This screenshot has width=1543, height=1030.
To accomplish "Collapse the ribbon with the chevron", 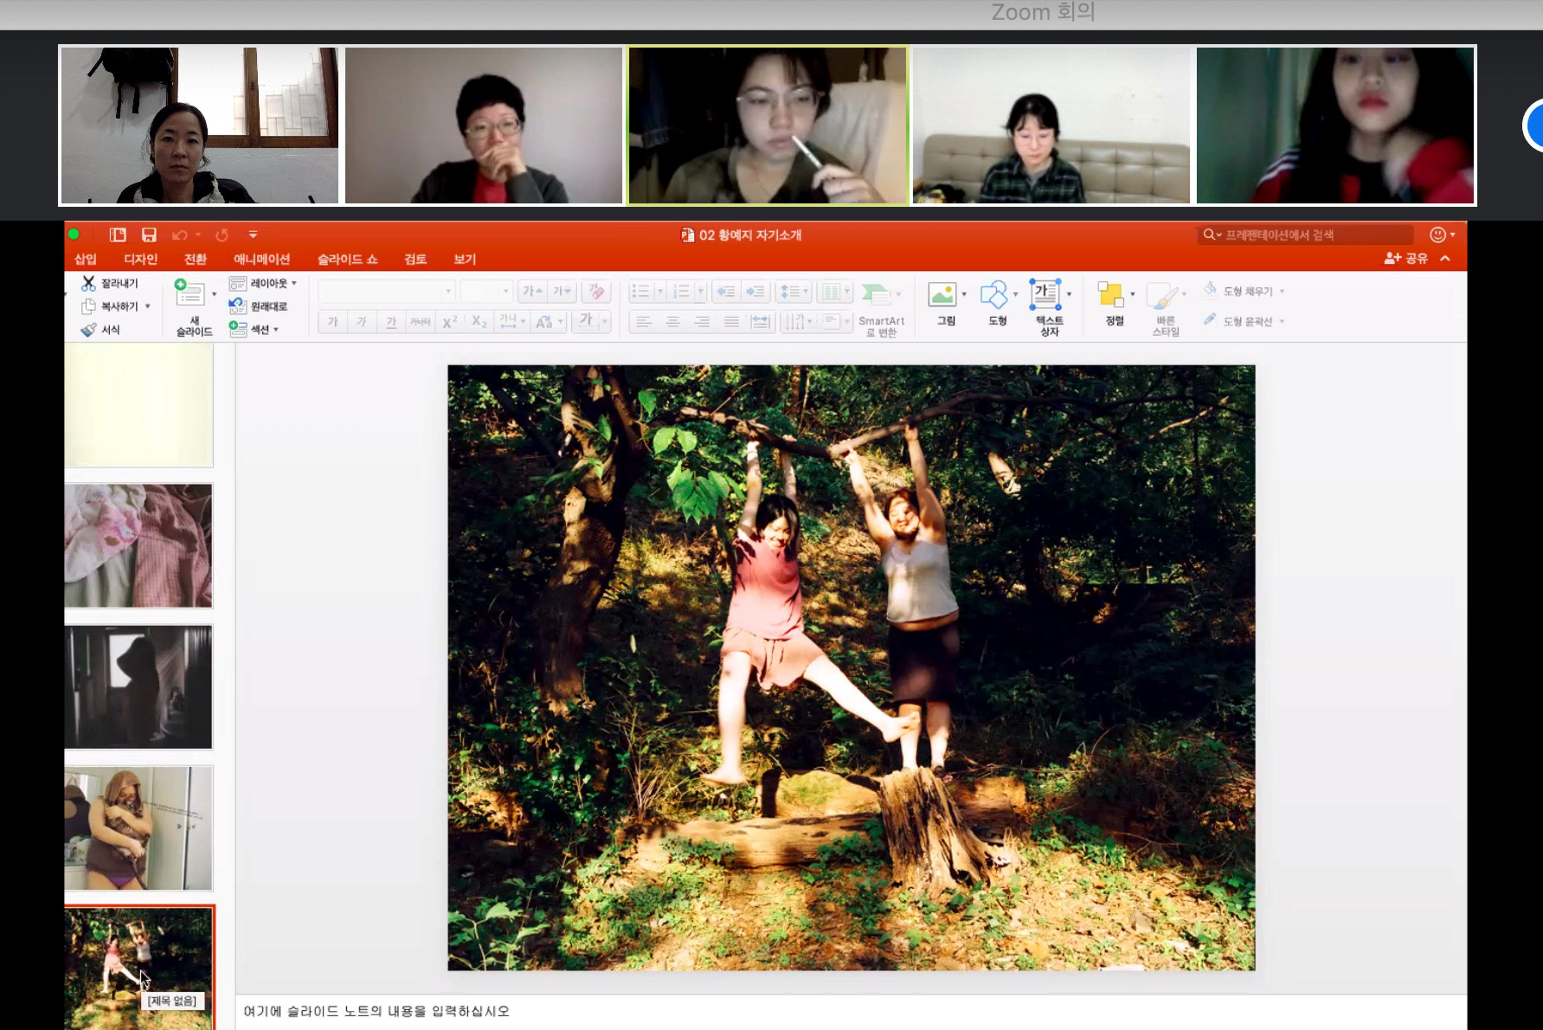I will tap(1445, 258).
